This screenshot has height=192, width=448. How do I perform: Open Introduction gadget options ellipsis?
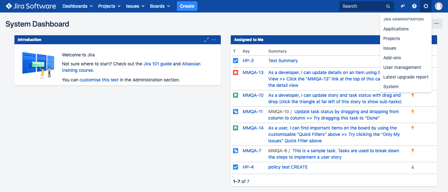(x=214, y=40)
